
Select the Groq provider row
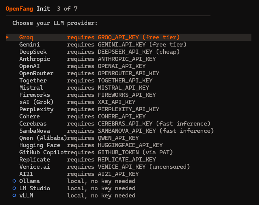[x=129, y=37]
